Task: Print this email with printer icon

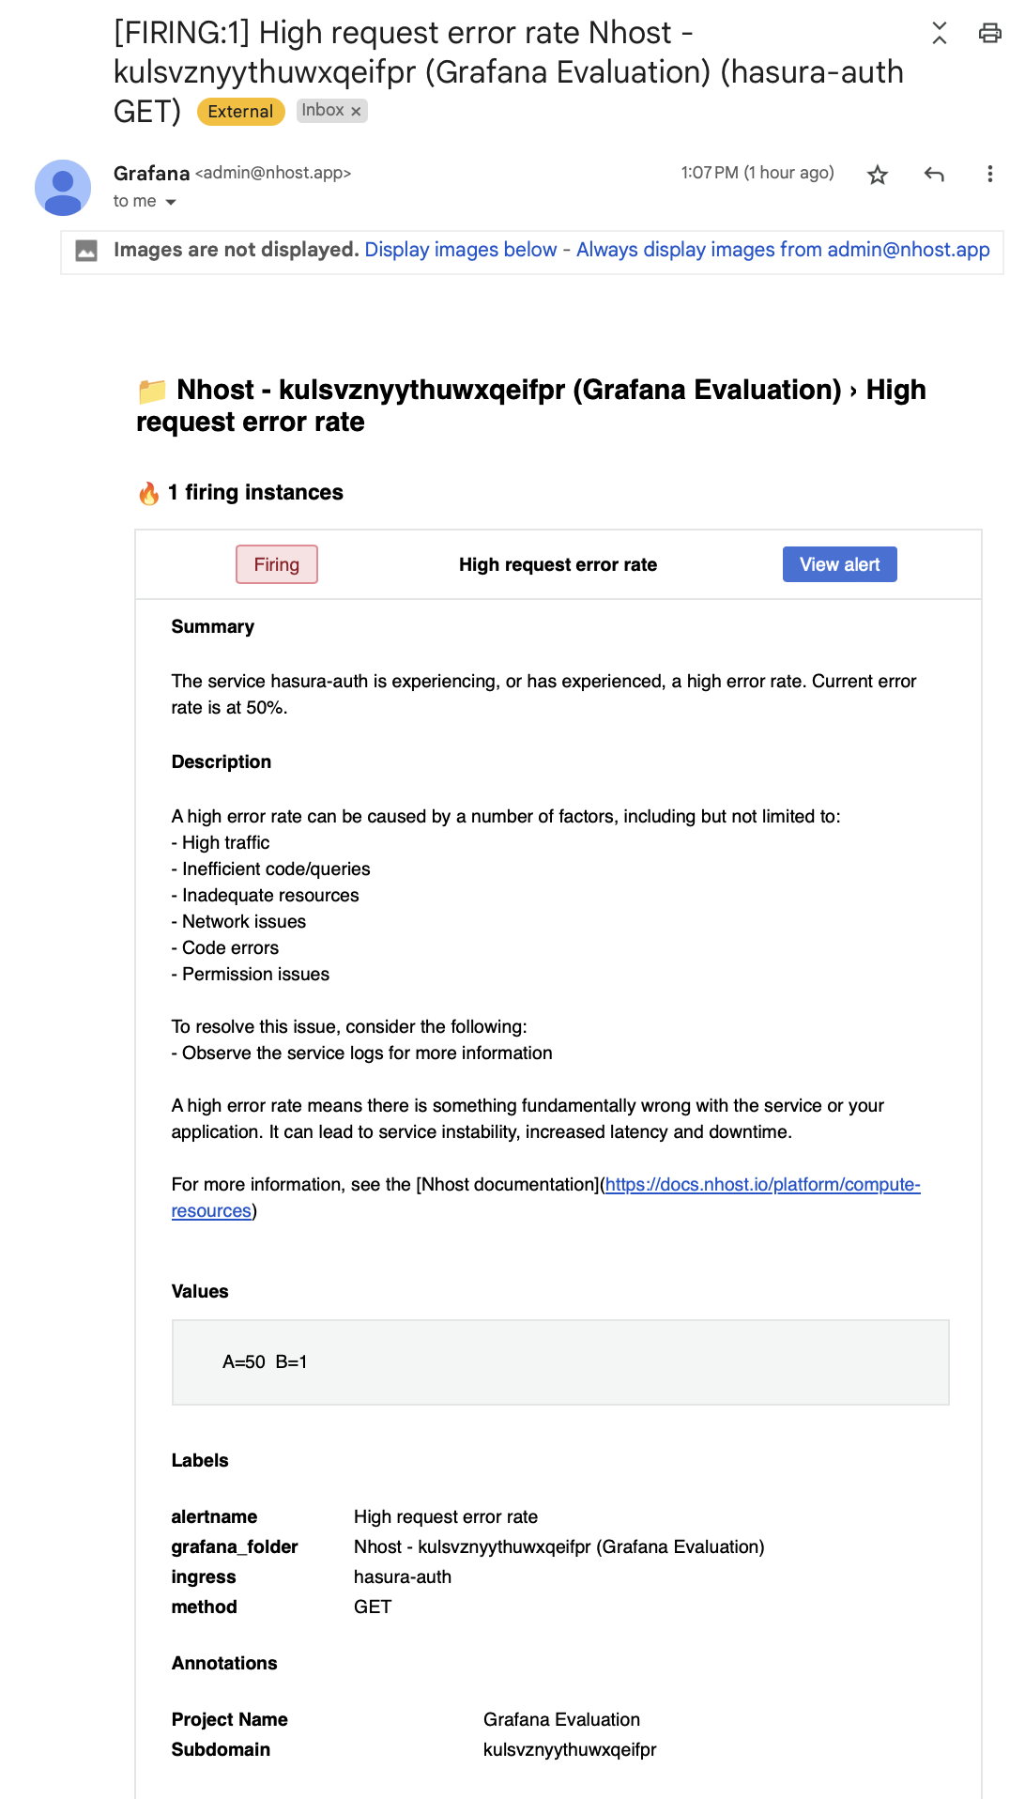Action: tap(990, 34)
